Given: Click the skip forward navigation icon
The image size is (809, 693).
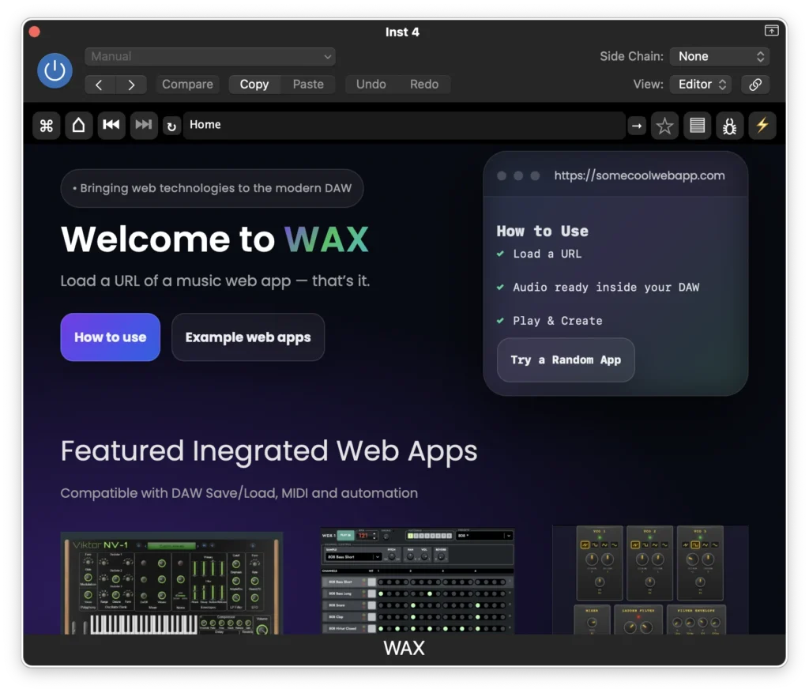Looking at the screenshot, I should click(144, 125).
